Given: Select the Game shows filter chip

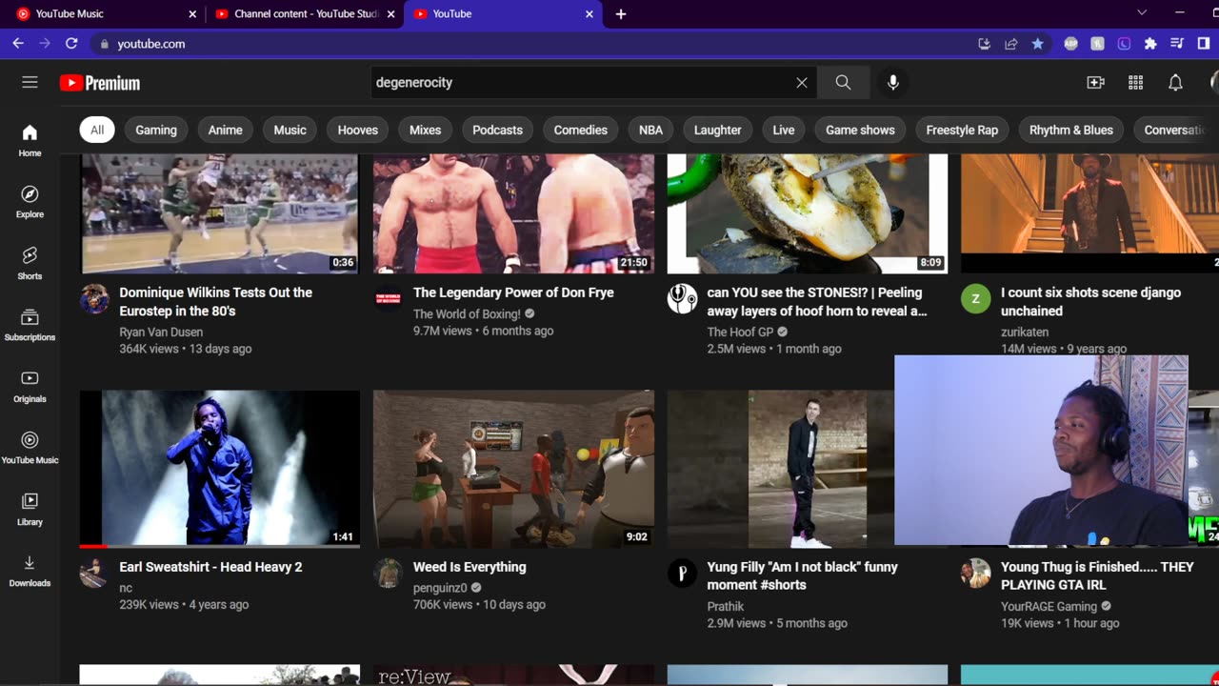Looking at the screenshot, I should [860, 130].
